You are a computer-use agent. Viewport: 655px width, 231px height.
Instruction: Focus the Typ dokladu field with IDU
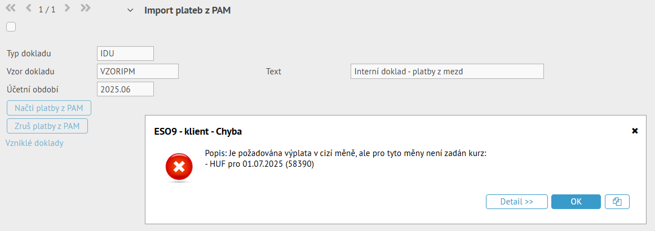pos(125,54)
